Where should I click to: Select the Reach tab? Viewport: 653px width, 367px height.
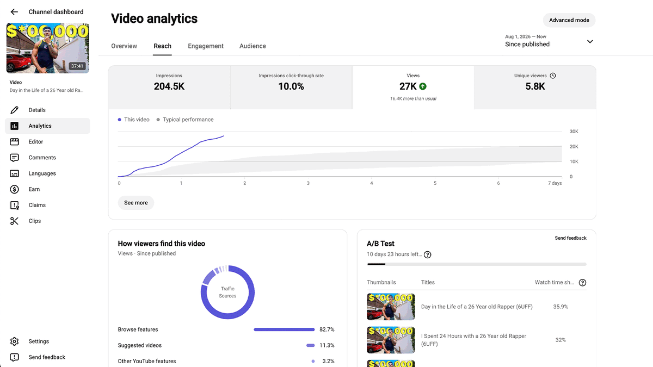coord(162,46)
